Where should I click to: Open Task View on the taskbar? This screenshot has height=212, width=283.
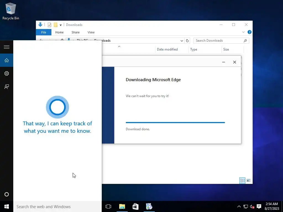(x=108, y=206)
